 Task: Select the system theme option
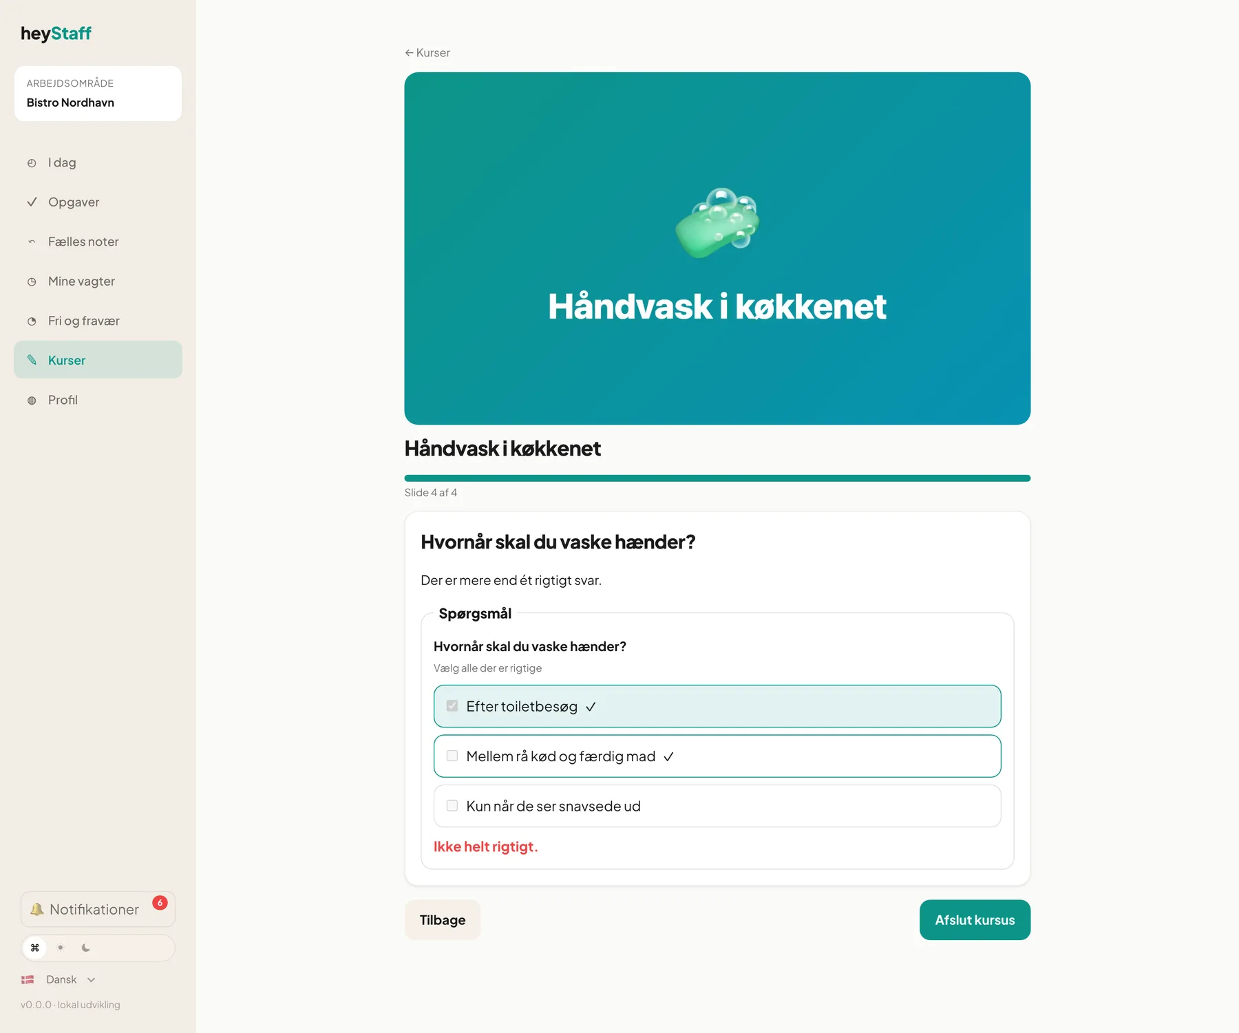tap(35, 948)
